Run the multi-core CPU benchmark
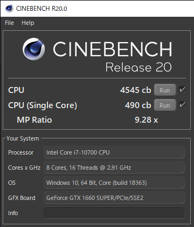194x227 pixels. coord(165,90)
